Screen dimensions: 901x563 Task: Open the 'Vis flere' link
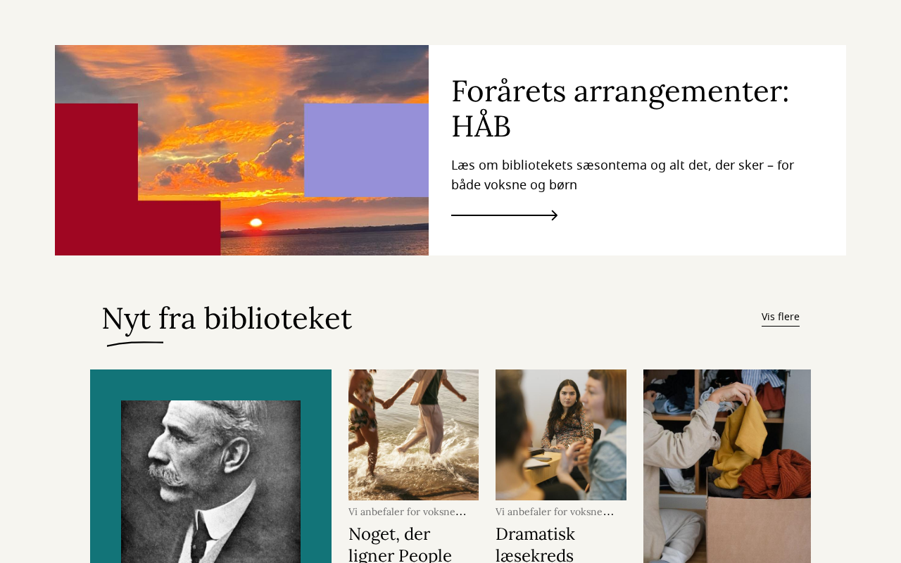coord(780,317)
